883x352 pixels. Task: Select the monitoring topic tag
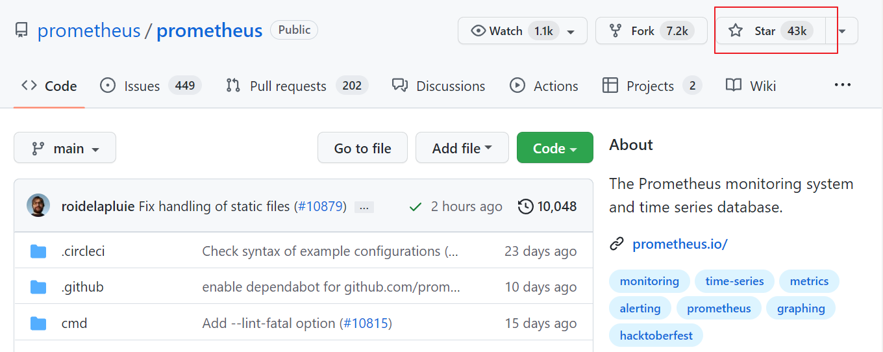[649, 281]
